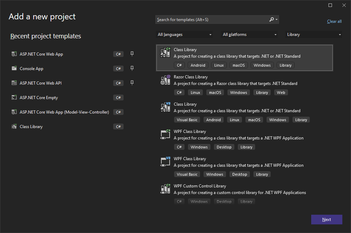Open the All languages dropdown
351x233 pixels.
[x=184, y=35]
